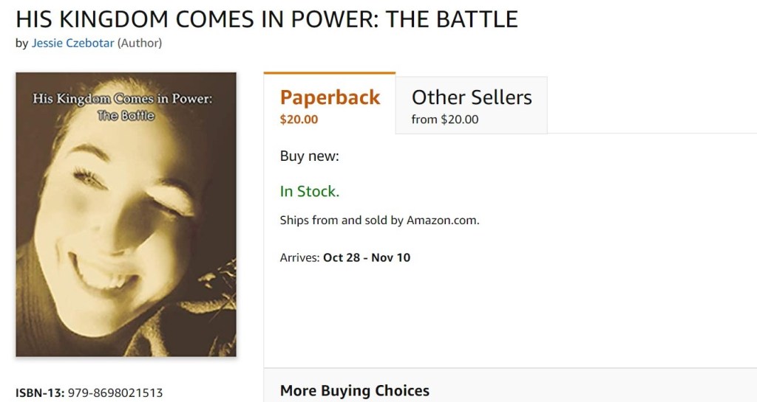The image size is (757, 402).
Task: Click 'The Battle' subtitle on cover
Action: 126,114
